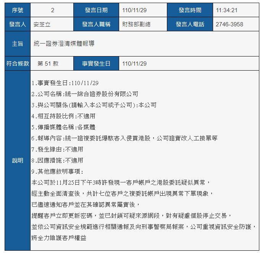Click the line starting 經主動全面清查後
Viewport: 262px width, 253px height.
[122, 193]
